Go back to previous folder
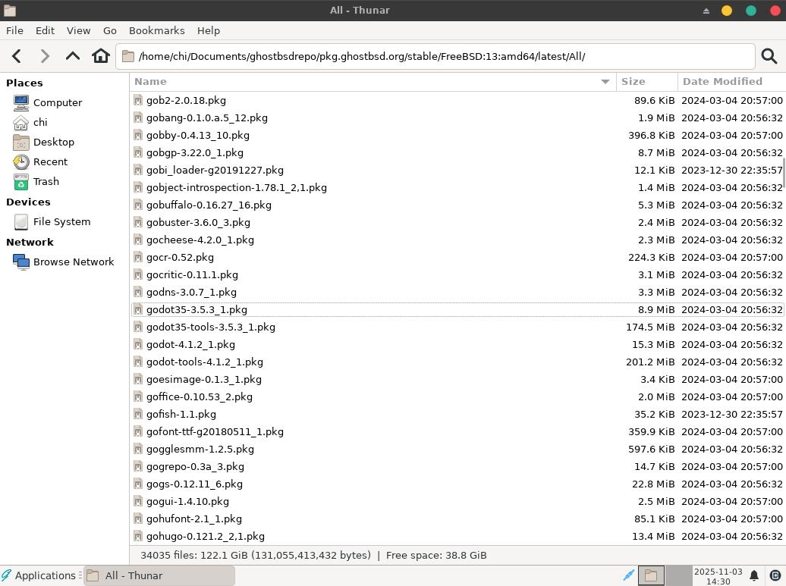786x586 pixels. click(17, 56)
